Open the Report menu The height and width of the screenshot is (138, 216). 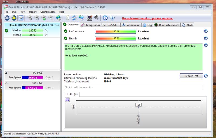[x=33, y=12]
